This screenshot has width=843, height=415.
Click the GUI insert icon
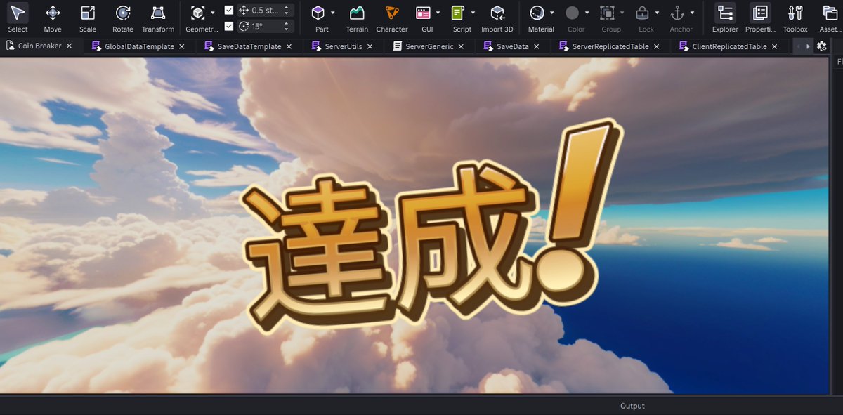[423, 13]
